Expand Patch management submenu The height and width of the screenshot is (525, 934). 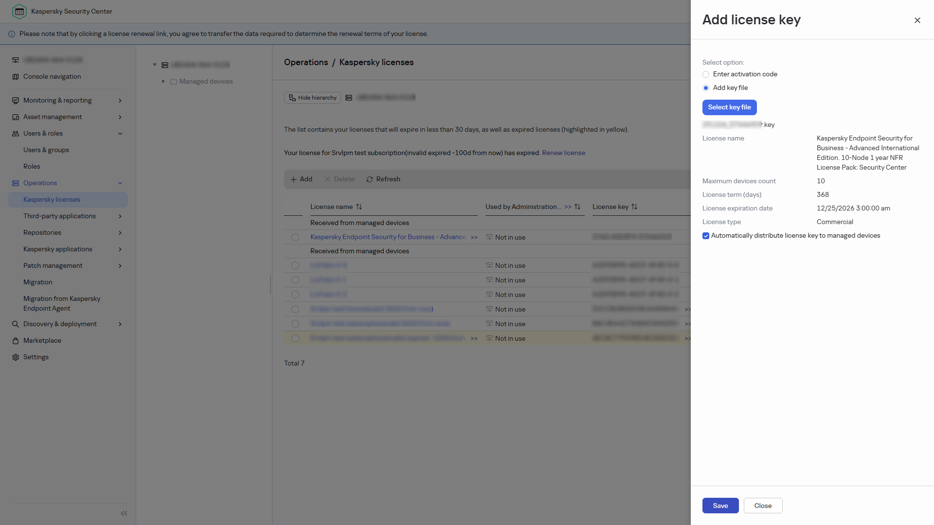coord(120,266)
